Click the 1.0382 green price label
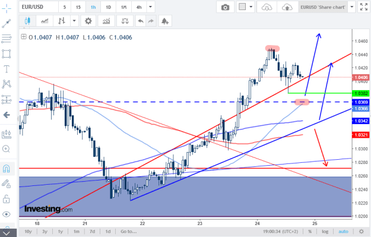 [x=361, y=93]
